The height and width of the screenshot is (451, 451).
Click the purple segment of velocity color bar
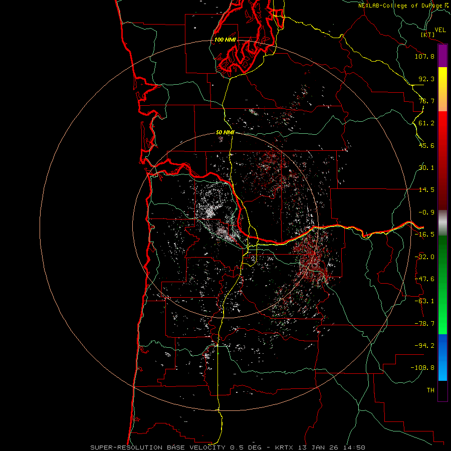(442, 56)
